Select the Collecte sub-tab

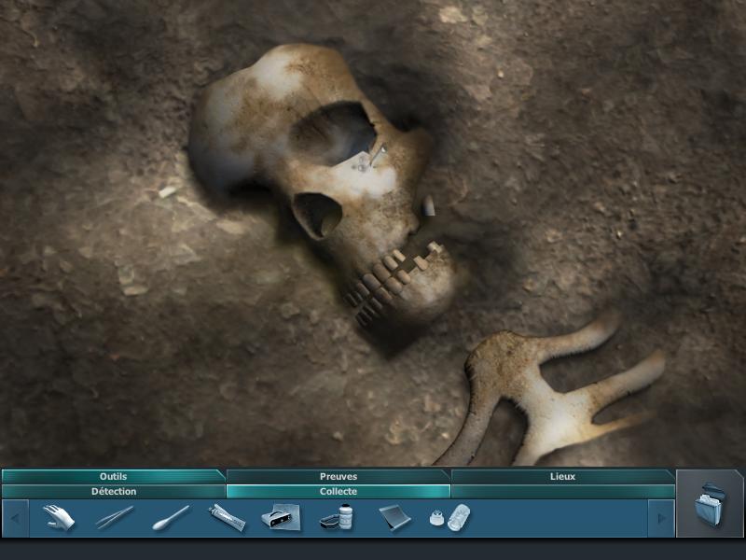pyautogui.click(x=338, y=492)
